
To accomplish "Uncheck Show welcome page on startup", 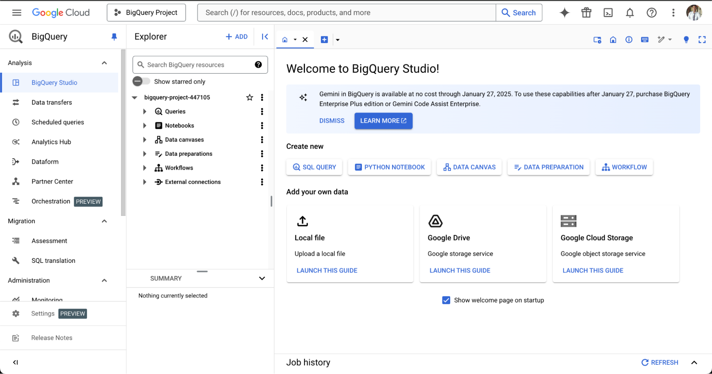I will coord(446,300).
